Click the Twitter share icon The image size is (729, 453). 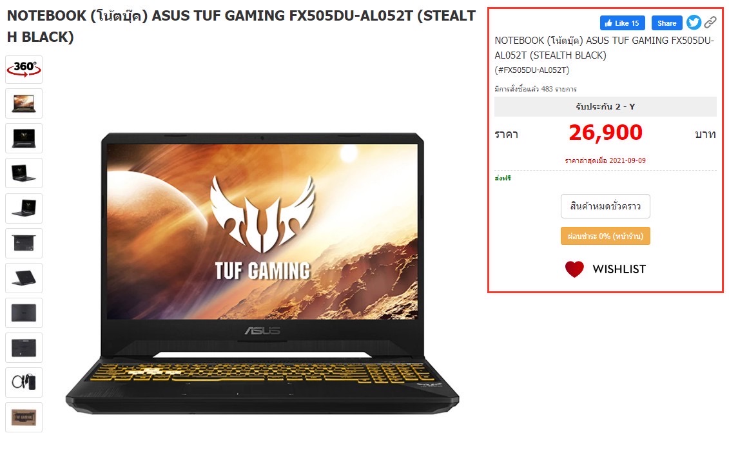click(x=694, y=23)
